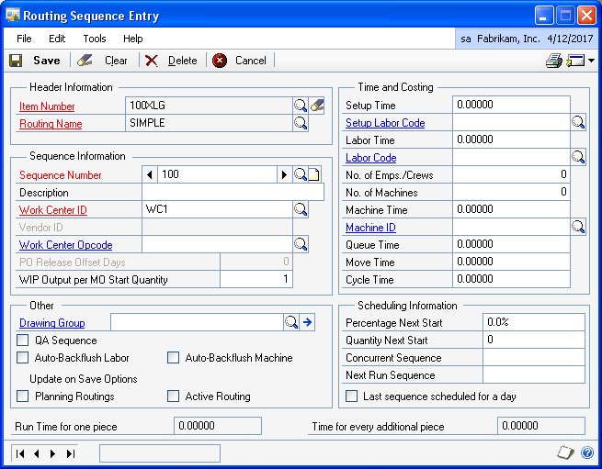Click eraser icon next to Item Number
This screenshot has height=469, width=602.
tap(317, 106)
